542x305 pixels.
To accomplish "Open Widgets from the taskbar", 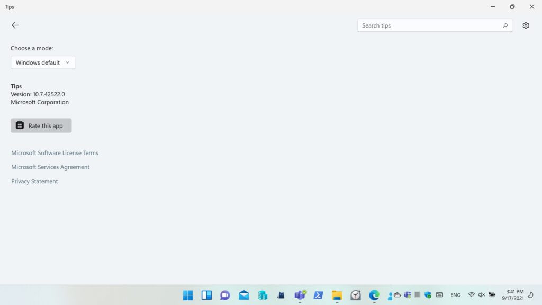I will pos(206,295).
